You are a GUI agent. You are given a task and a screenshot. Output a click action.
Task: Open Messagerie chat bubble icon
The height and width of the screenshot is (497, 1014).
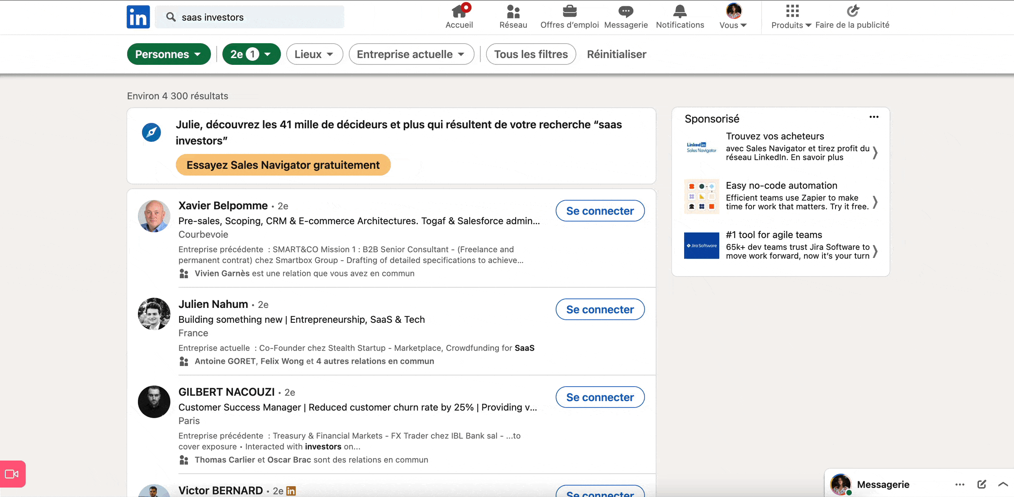point(626,11)
